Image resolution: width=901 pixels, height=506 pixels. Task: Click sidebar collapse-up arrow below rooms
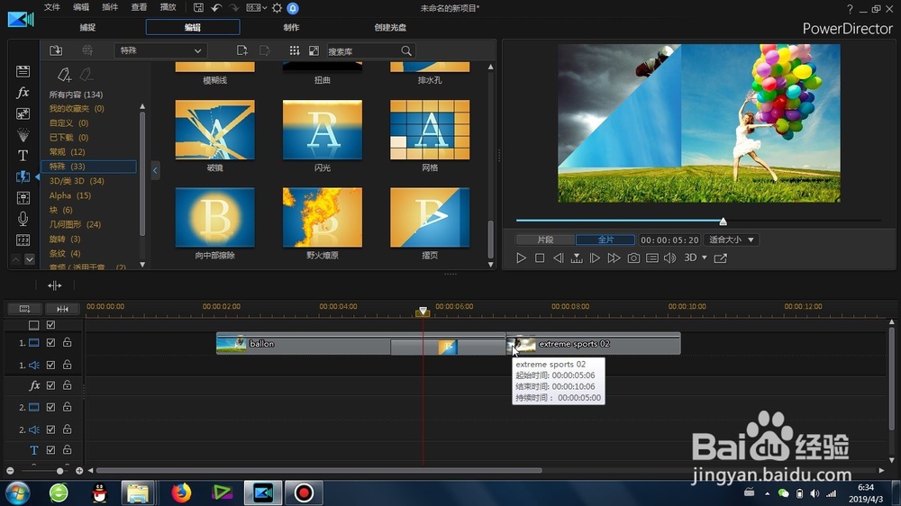pyautogui.click(x=16, y=259)
